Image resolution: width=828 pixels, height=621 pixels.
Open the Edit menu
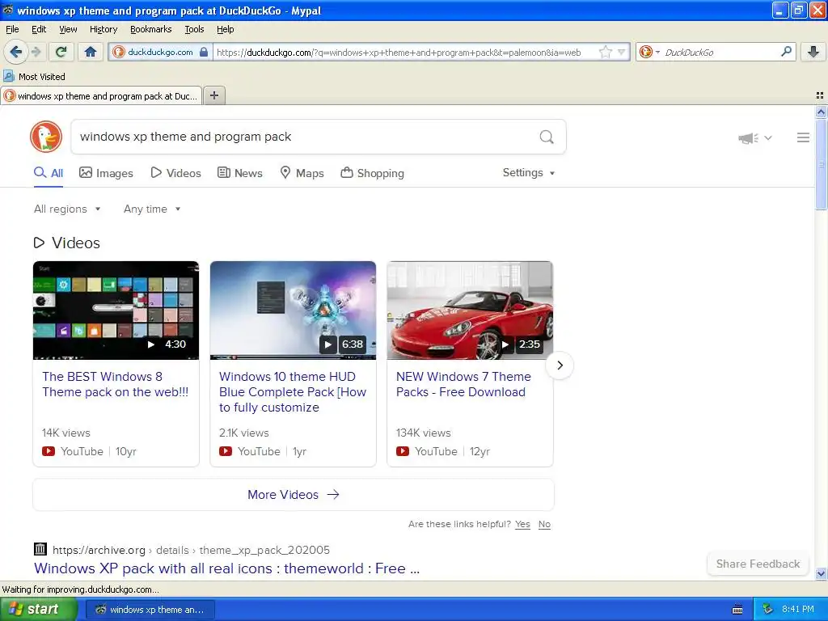point(39,29)
